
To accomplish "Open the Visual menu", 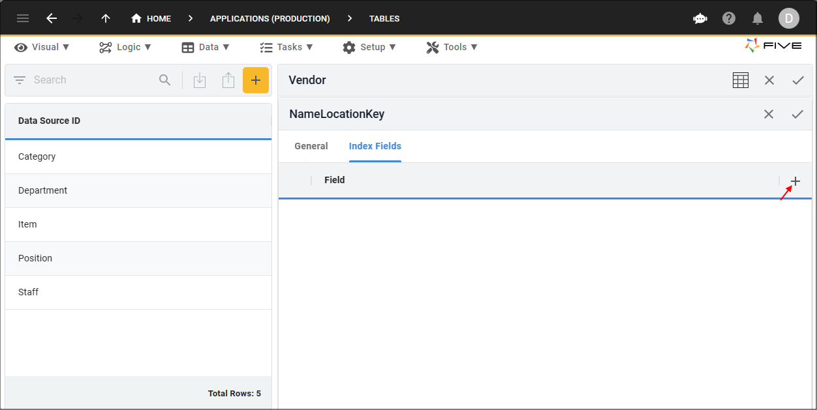I will tap(42, 47).
